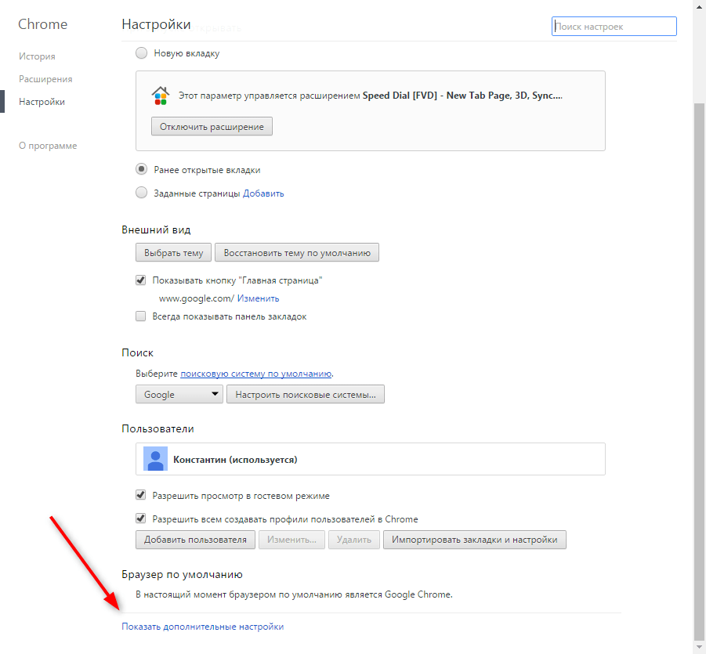The image size is (706, 654).
Task: Click Импортировать закладки и настройки button
Action: pyautogui.click(x=474, y=540)
